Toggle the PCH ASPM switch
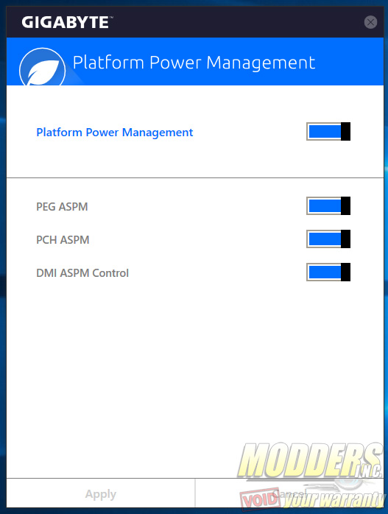 pos(328,239)
